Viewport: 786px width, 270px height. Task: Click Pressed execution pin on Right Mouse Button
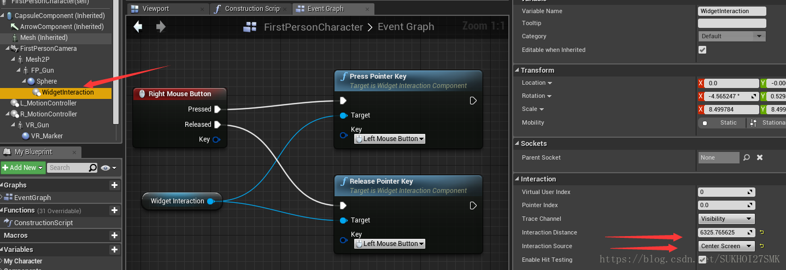tap(217, 109)
